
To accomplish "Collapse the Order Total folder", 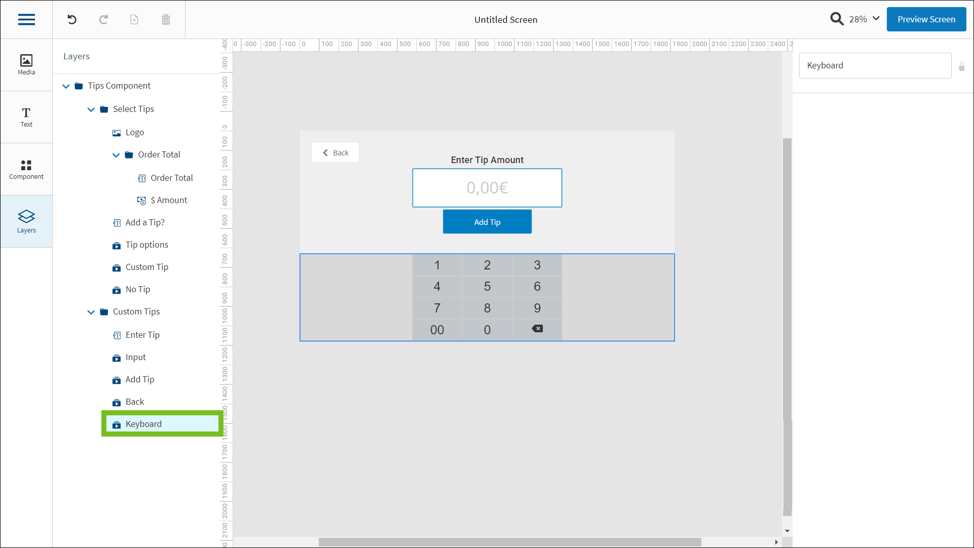I will click(116, 155).
